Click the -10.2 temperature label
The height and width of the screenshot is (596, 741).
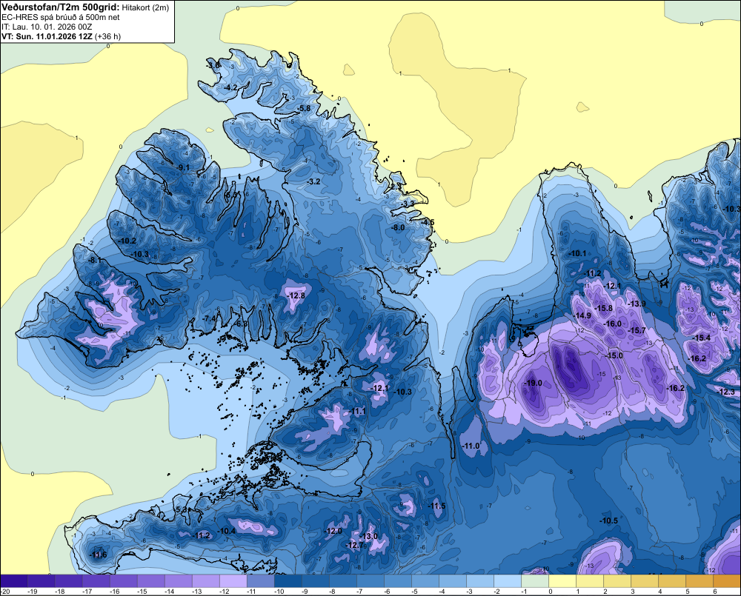[x=127, y=241]
